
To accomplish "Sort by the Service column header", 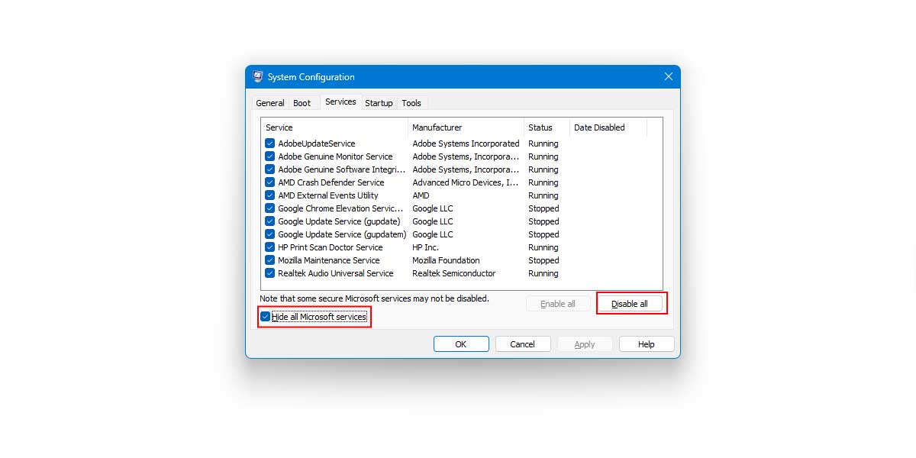I will click(334, 127).
